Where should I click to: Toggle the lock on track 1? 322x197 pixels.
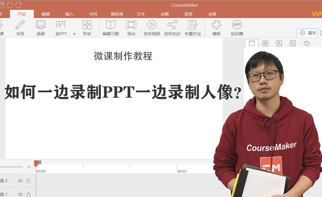pos(28,194)
